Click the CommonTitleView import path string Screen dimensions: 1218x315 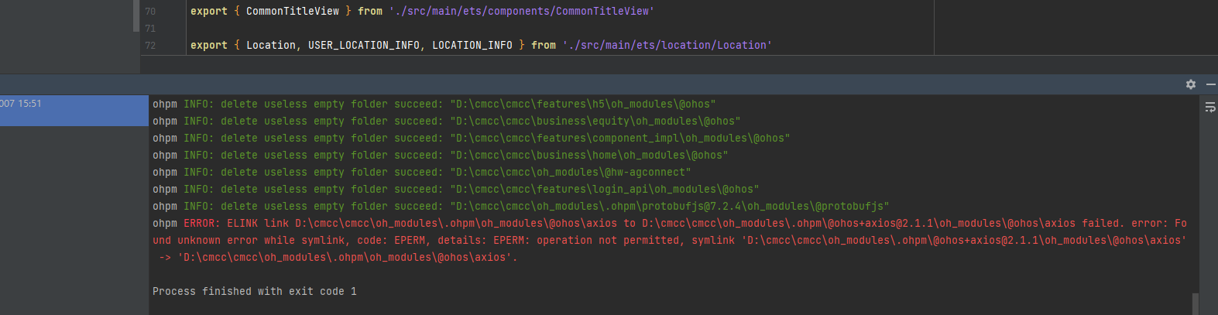(522, 12)
